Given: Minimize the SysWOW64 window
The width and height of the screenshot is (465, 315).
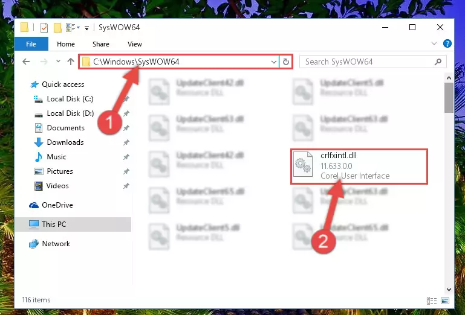Looking at the screenshot, I should tap(385, 28).
